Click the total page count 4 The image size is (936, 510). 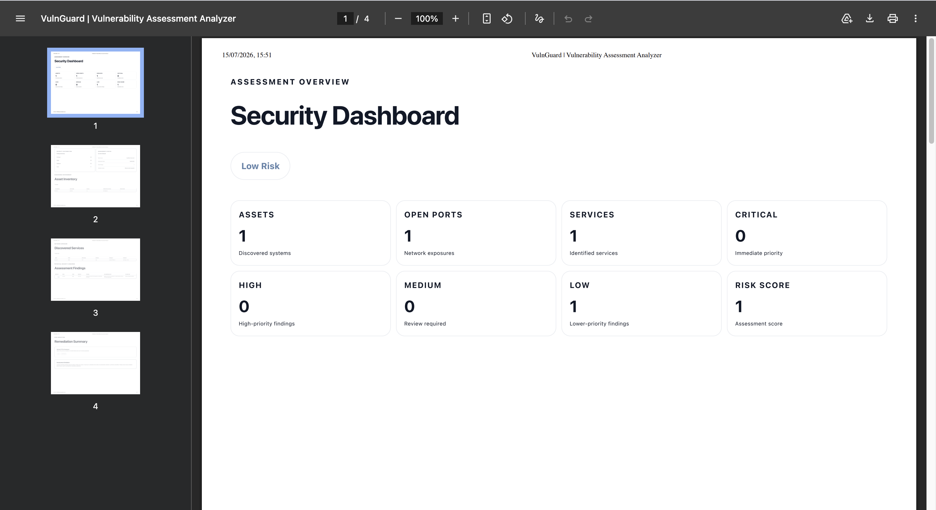(x=366, y=18)
